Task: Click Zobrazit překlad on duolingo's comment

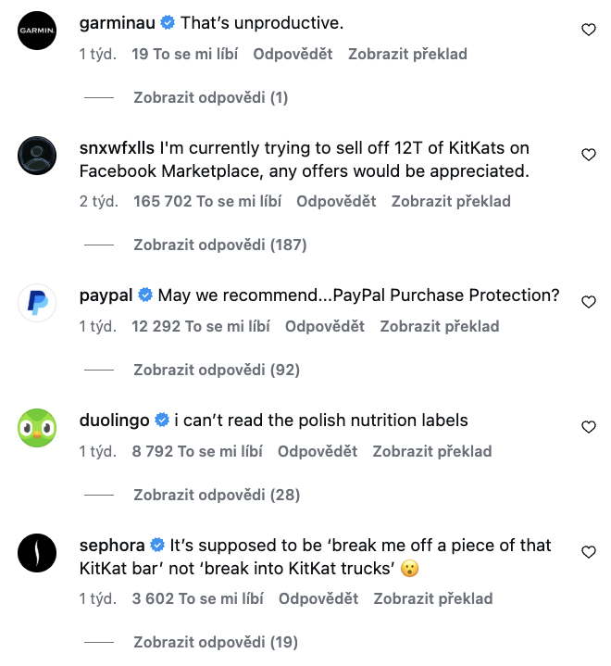Action: [x=432, y=451]
